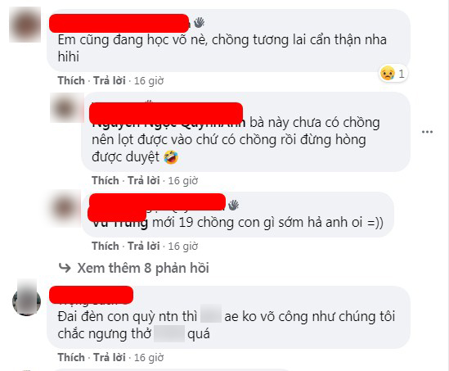
Task: Open the three-dot options for the reply
Action: tap(427, 132)
